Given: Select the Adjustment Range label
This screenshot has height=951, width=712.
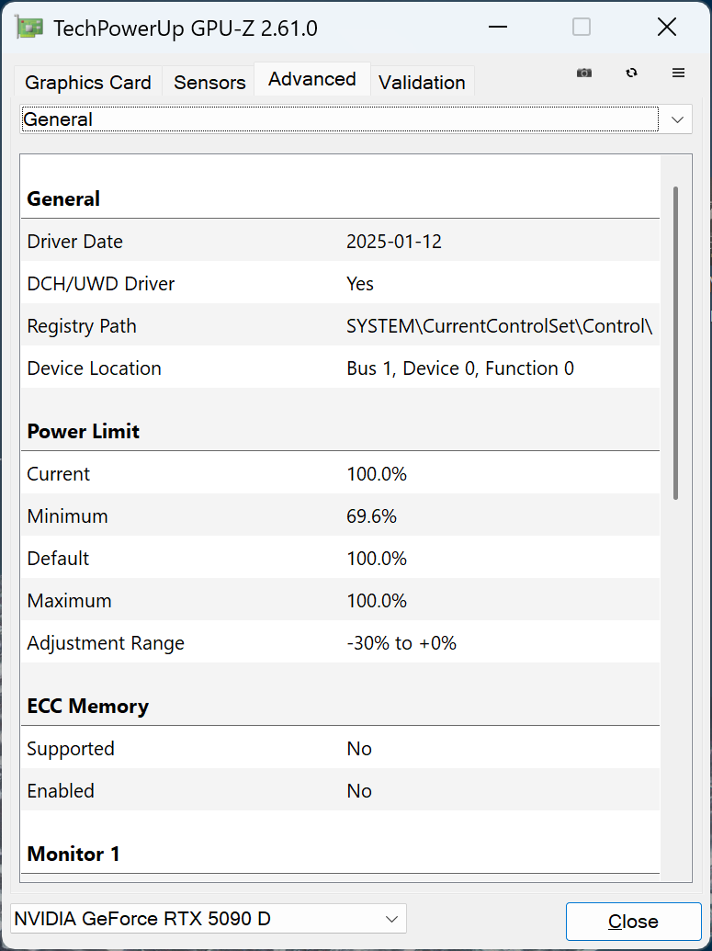Looking at the screenshot, I should tap(106, 643).
